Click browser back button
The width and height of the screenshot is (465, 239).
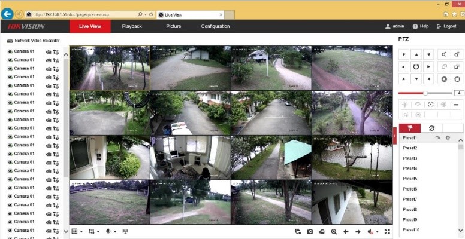click(7, 14)
